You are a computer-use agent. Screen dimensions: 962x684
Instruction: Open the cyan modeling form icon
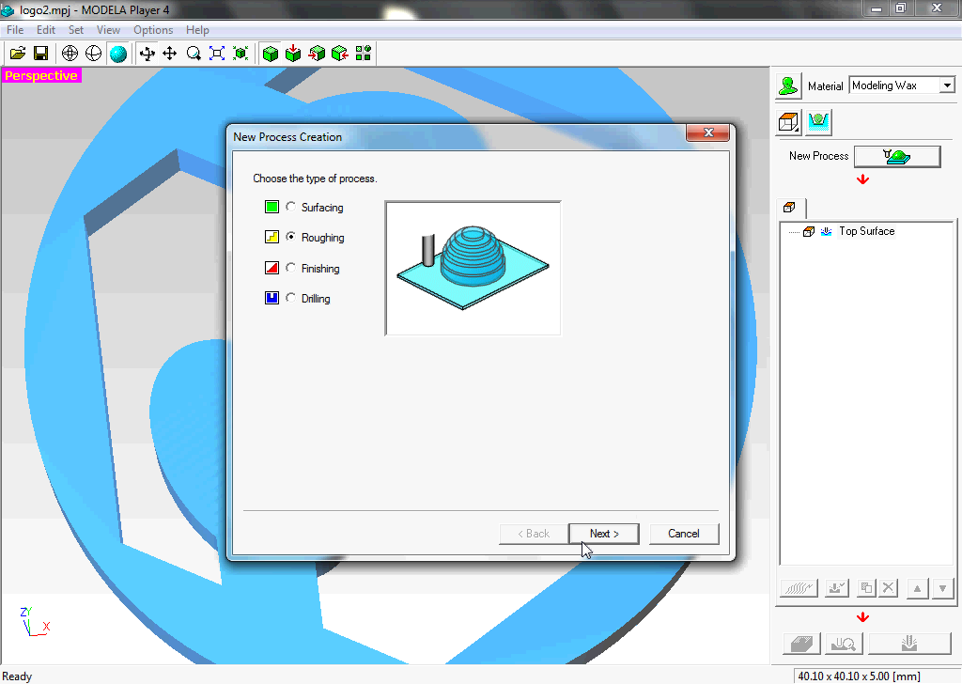point(818,123)
